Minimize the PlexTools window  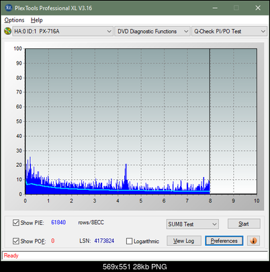pos(215,8)
